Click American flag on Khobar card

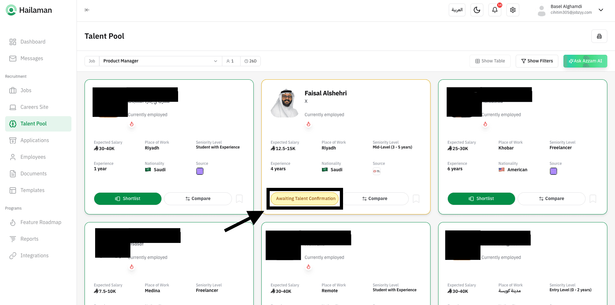coord(502,170)
